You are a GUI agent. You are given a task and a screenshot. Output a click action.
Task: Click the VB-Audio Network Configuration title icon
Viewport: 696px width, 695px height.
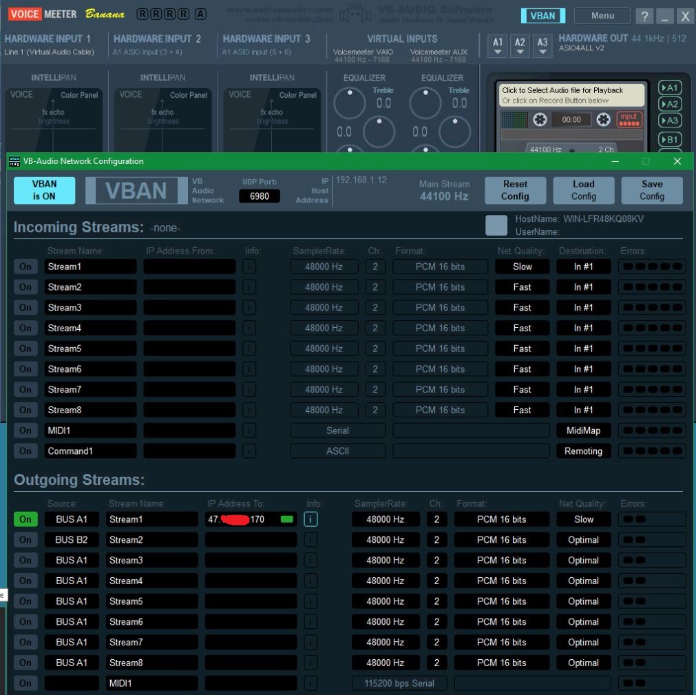click(14, 161)
